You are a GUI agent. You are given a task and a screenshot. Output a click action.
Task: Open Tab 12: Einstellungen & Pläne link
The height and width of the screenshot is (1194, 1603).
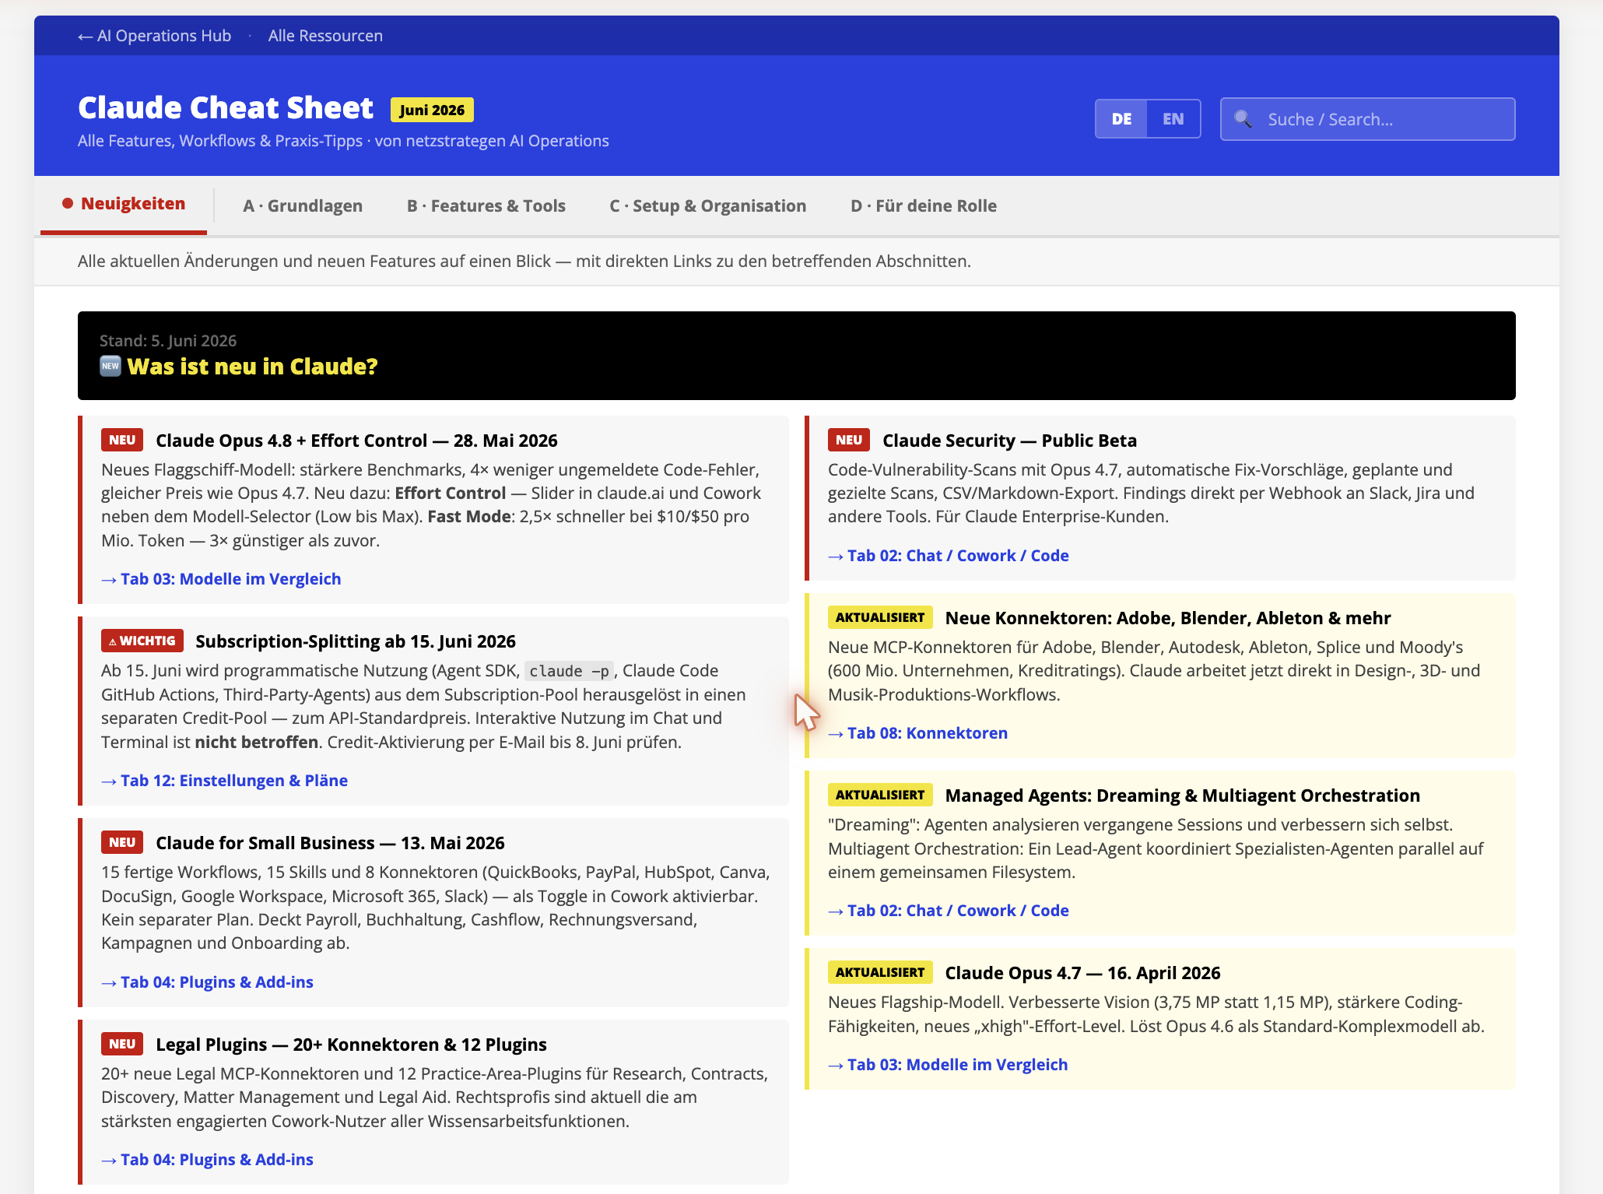tap(224, 781)
